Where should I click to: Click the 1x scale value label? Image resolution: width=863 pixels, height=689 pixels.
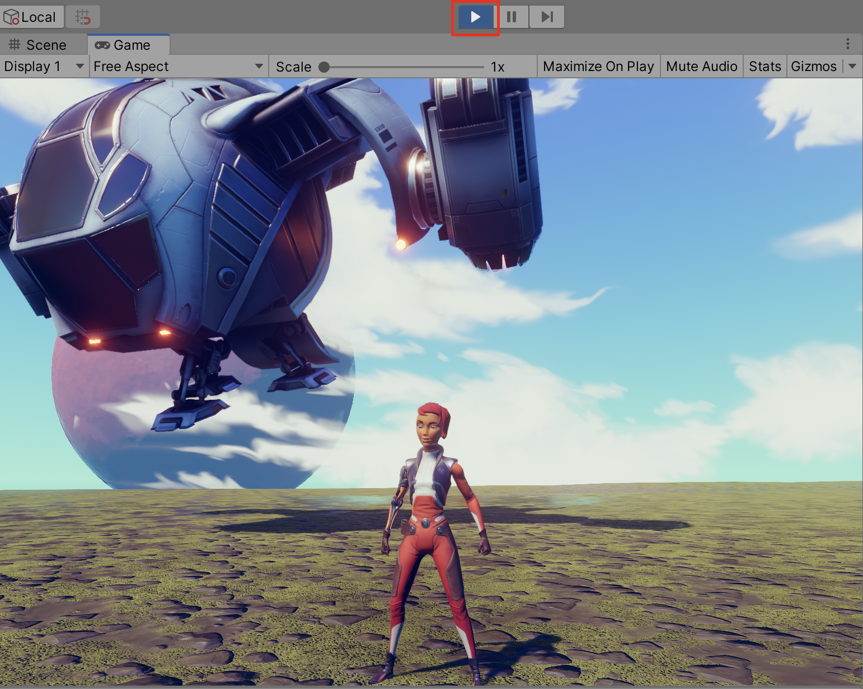click(x=498, y=67)
